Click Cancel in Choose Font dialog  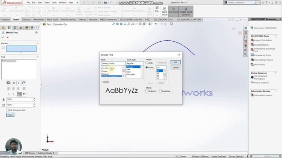point(175,68)
